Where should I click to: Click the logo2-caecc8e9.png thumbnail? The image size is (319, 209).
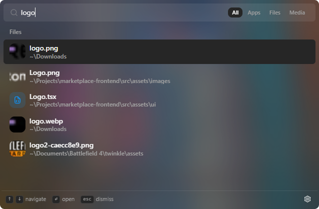point(17,149)
